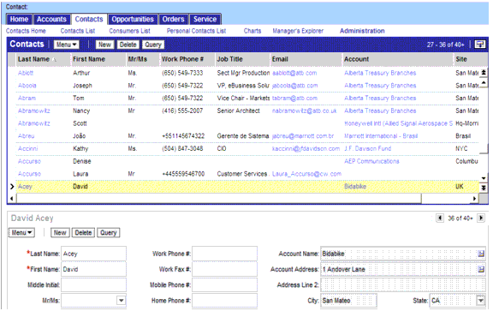
Task: Click the Mobile Phone # field
Action: coord(224,285)
